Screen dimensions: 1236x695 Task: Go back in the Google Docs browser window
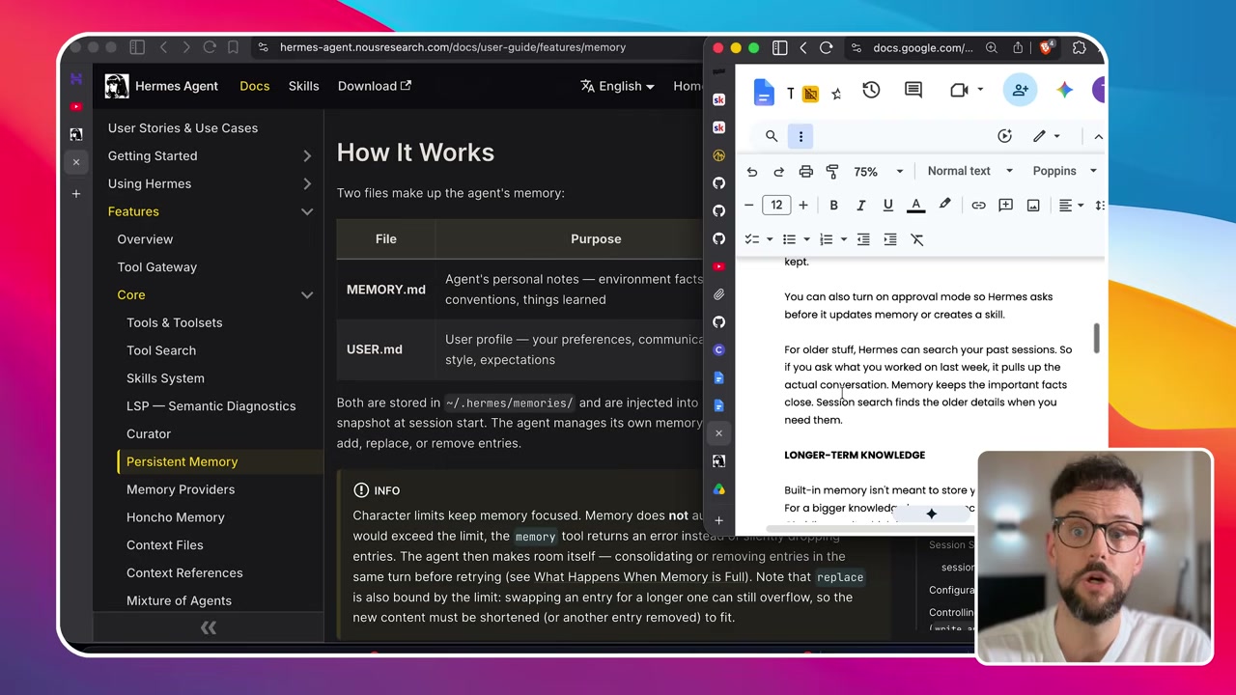(802, 47)
